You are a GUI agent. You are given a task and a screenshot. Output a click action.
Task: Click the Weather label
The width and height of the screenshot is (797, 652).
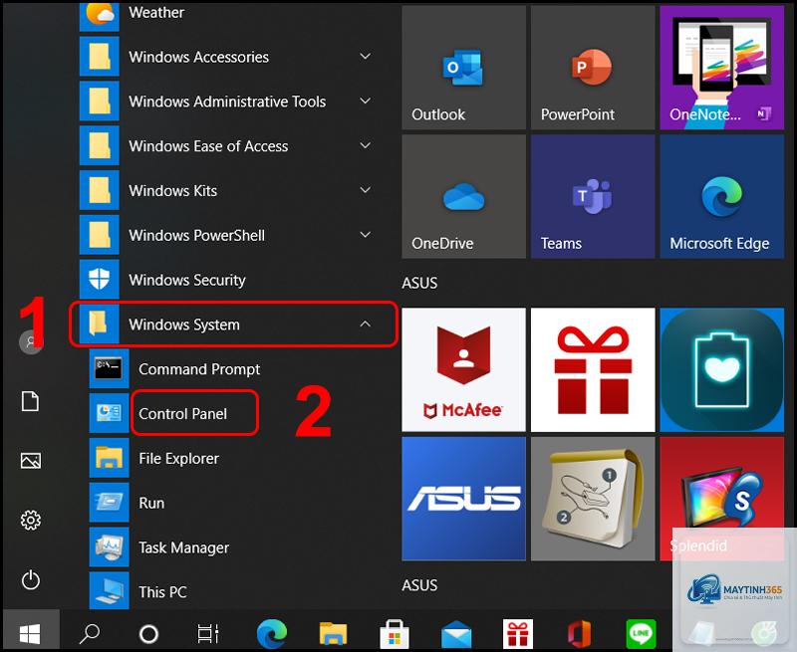[x=156, y=12]
